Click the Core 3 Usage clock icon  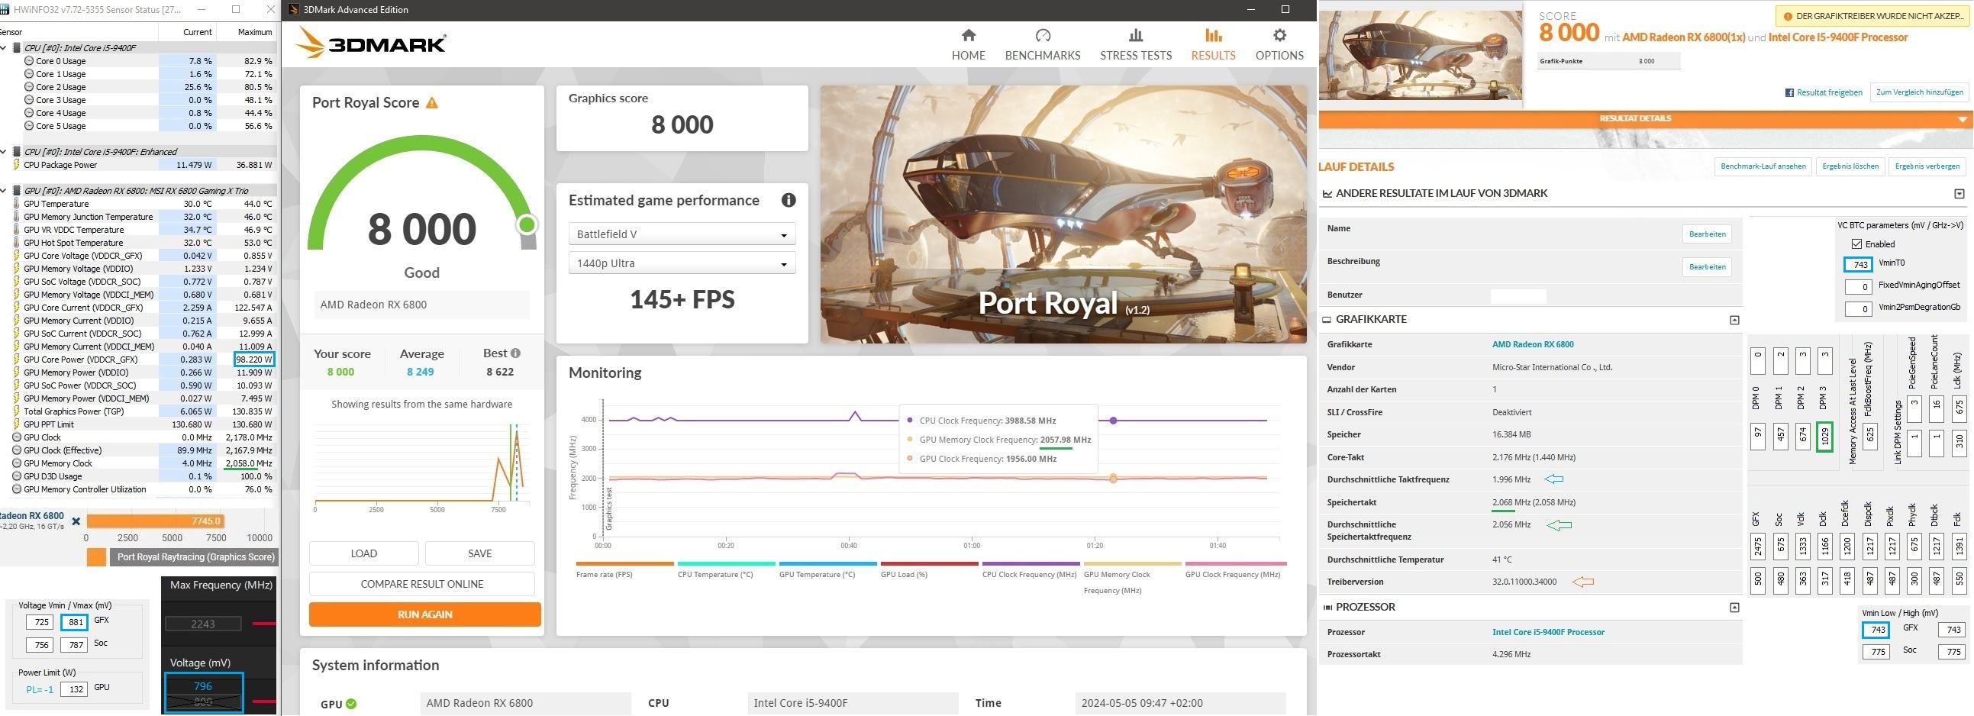[29, 100]
